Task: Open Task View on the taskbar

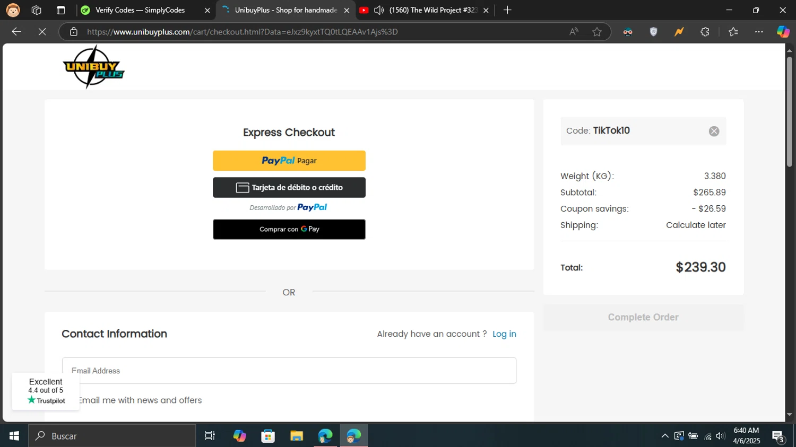Action: pyautogui.click(x=210, y=436)
